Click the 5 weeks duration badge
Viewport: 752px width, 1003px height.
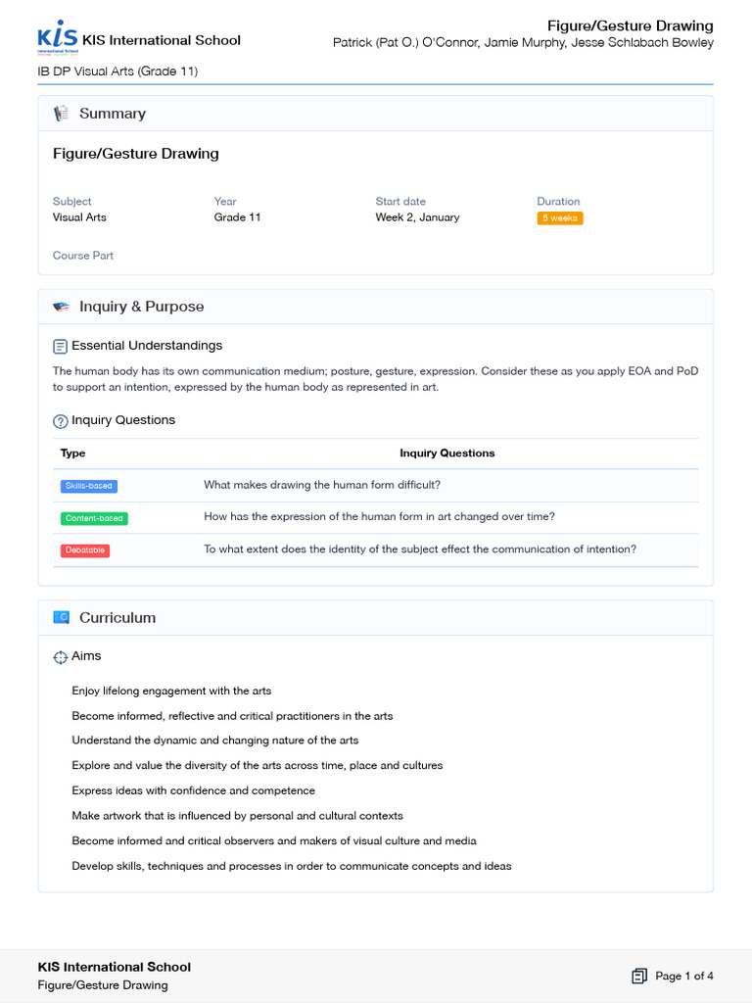tap(560, 218)
